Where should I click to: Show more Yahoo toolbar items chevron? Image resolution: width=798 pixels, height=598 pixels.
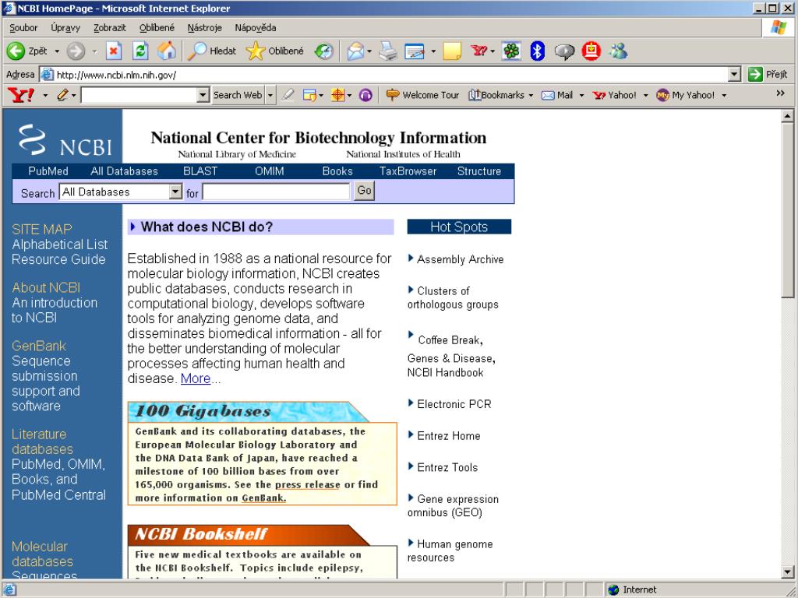(x=780, y=93)
